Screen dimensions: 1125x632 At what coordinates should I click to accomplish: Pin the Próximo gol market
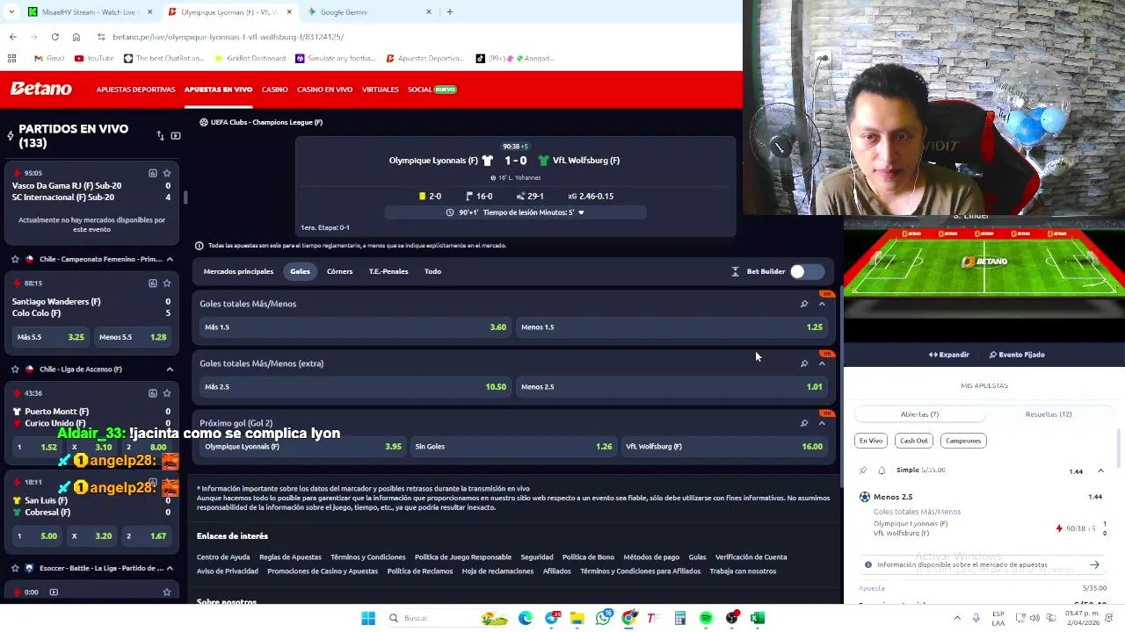tap(804, 423)
